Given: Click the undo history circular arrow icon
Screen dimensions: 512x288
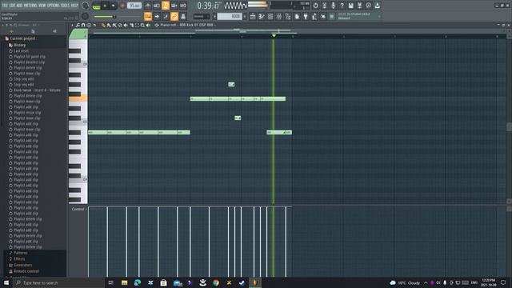Looking at the screenshot, I should point(315,6).
